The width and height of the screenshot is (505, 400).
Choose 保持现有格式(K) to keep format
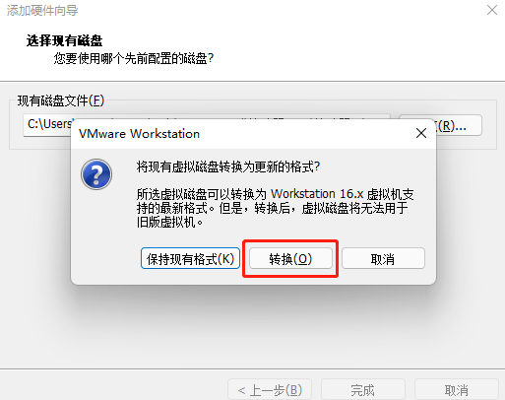click(x=190, y=259)
